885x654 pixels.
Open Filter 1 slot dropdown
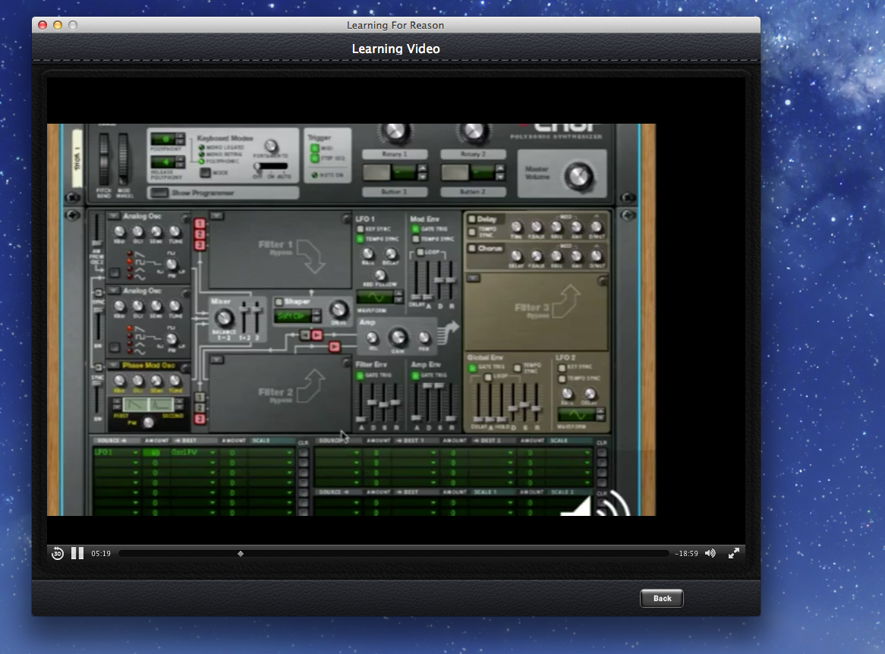tap(217, 216)
